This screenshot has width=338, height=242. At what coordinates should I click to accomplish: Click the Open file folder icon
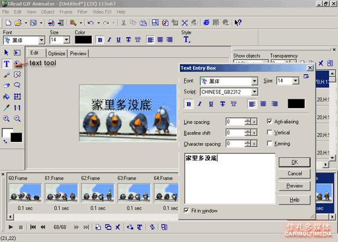tap(18, 22)
